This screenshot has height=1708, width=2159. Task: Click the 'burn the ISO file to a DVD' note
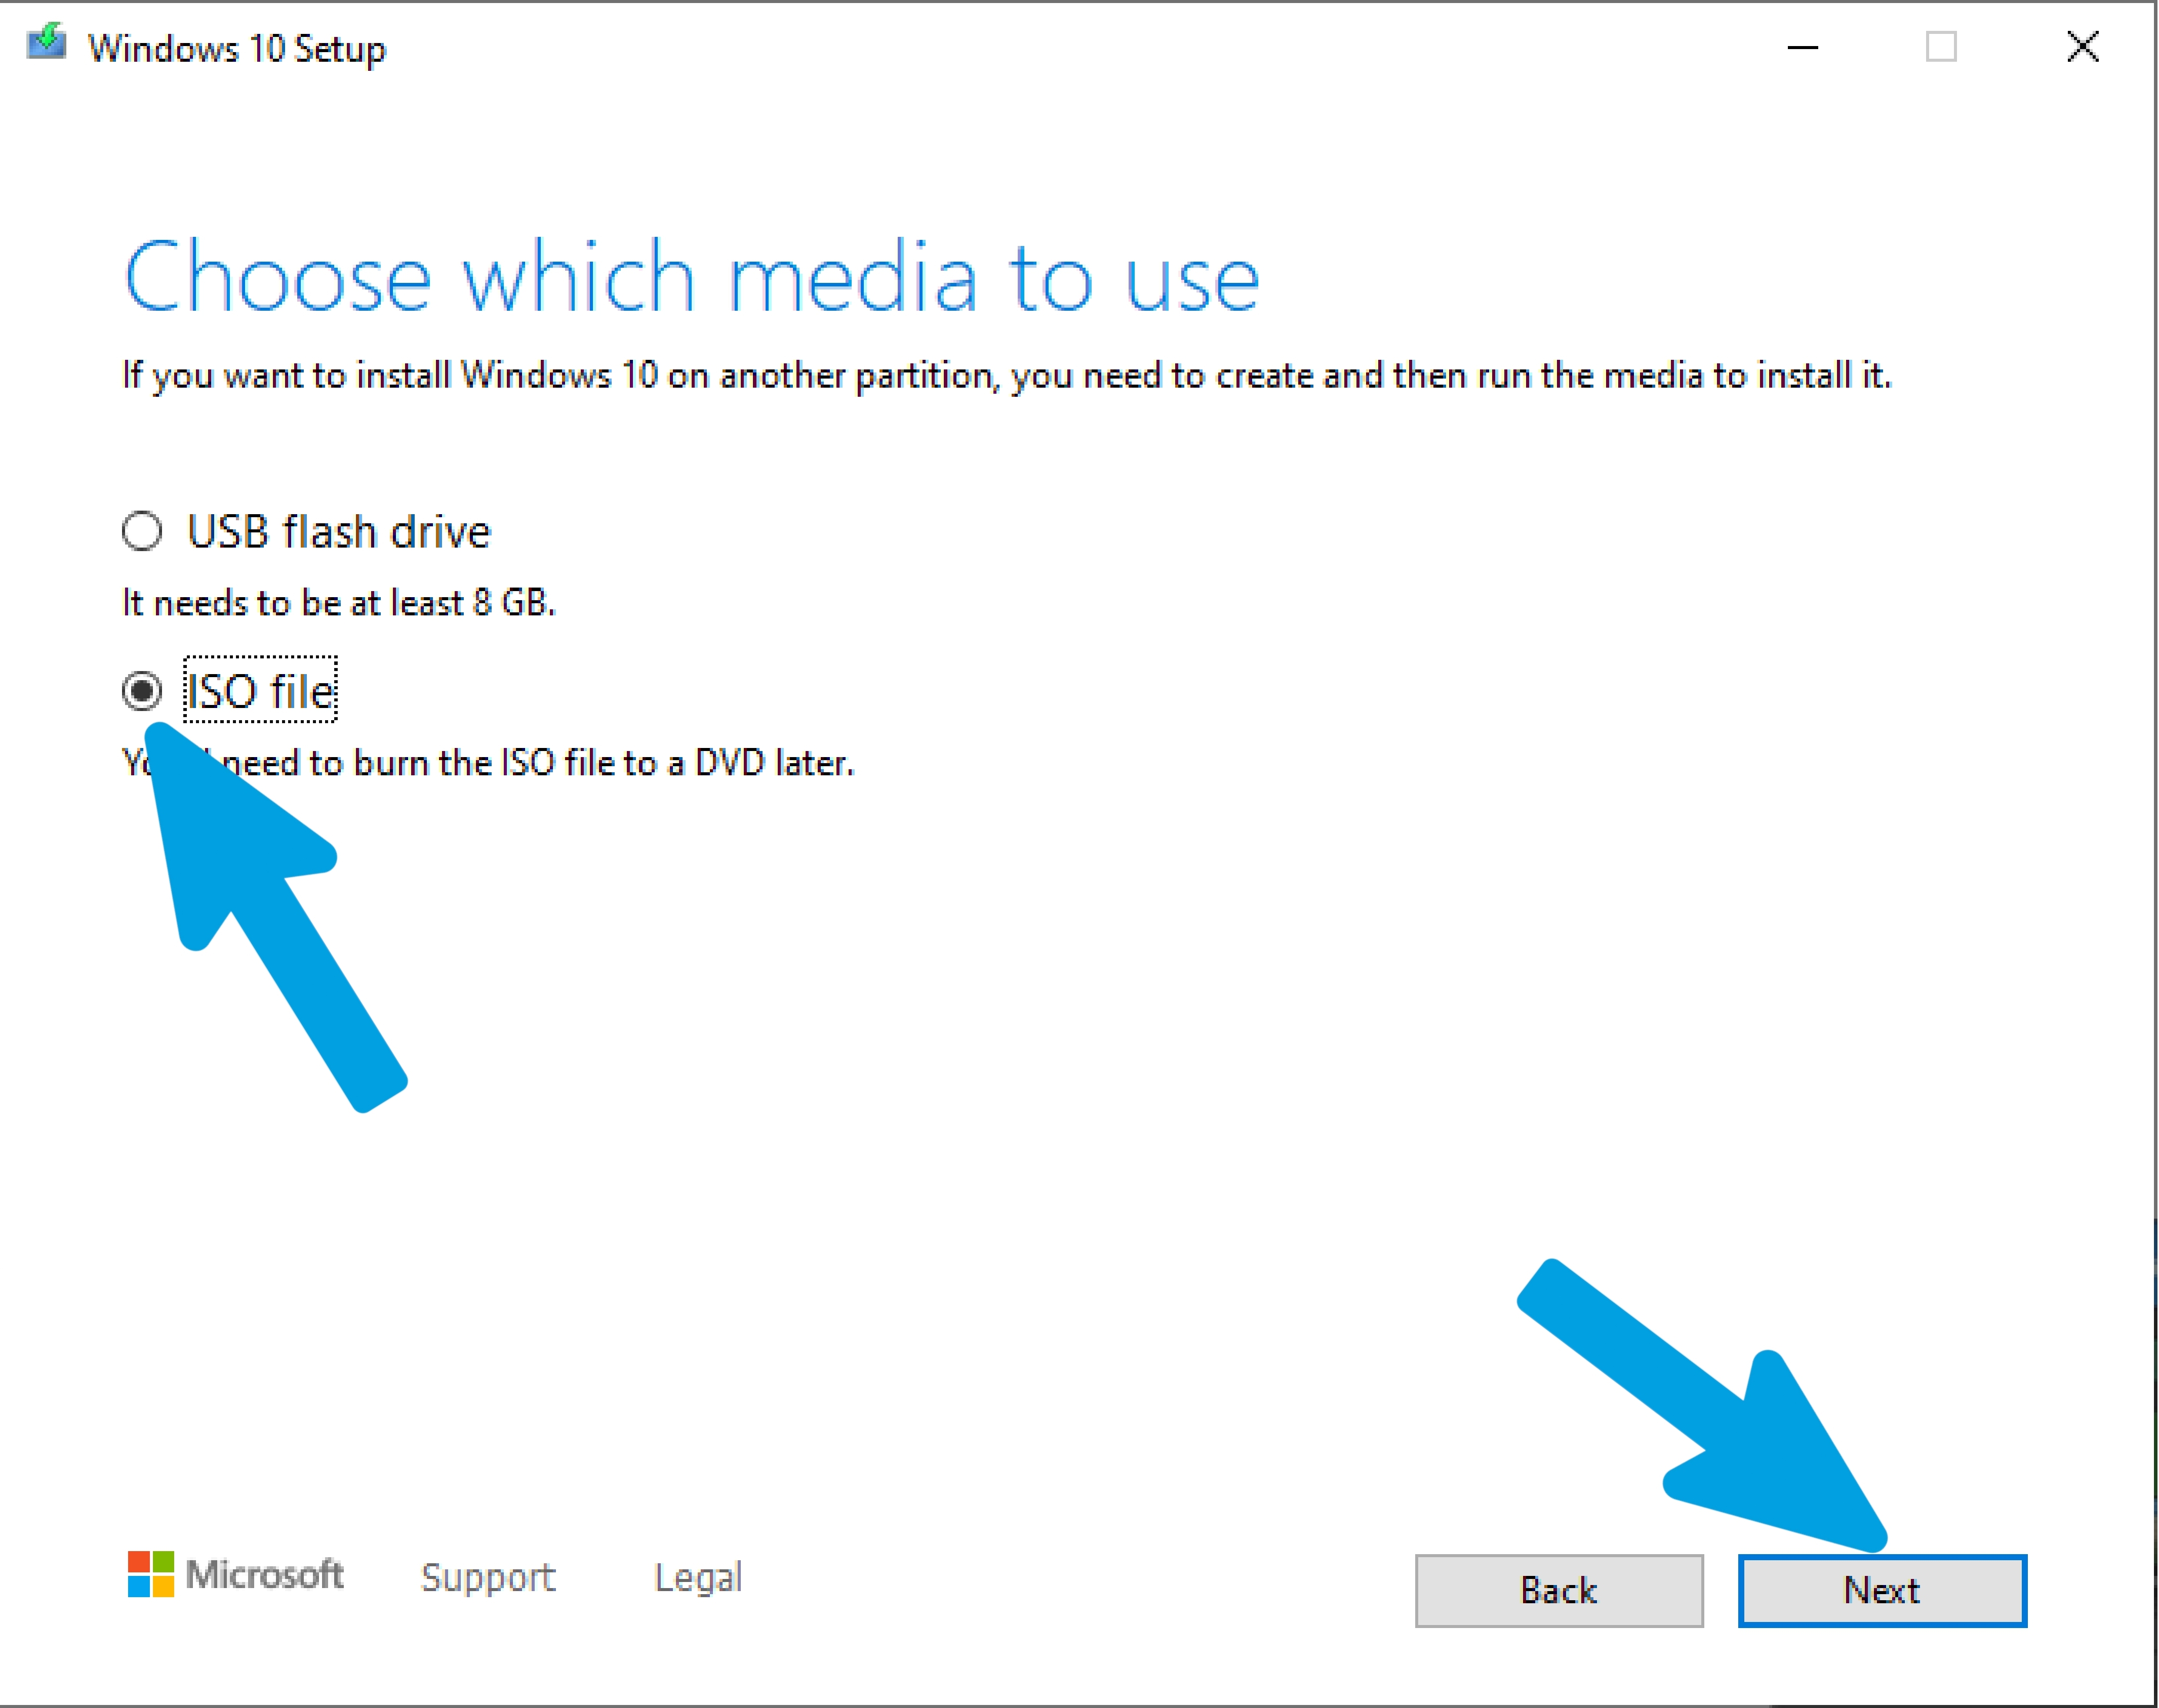click(x=488, y=763)
